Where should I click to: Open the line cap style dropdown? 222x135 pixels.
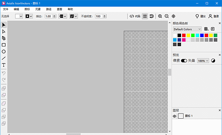point(63,16)
